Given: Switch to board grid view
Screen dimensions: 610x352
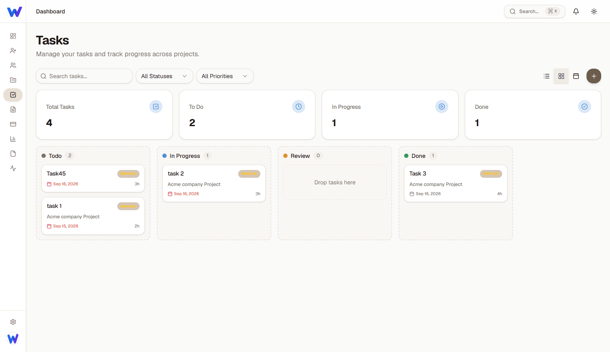Looking at the screenshot, I should (x=561, y=76).
